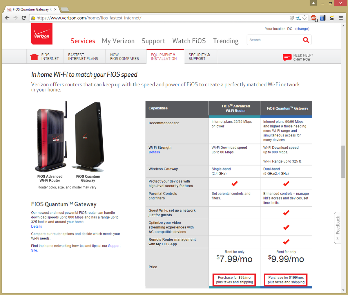Click Details link under Wi-Fi Strength
348x295 pixels.
[x=154, y=152]
